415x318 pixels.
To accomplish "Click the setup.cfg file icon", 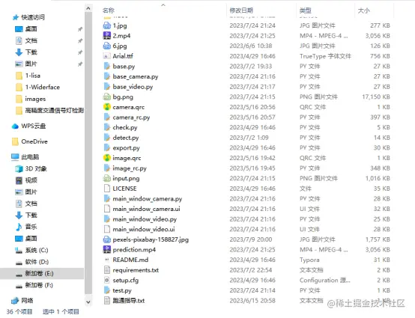I will [x=106, y=280].
